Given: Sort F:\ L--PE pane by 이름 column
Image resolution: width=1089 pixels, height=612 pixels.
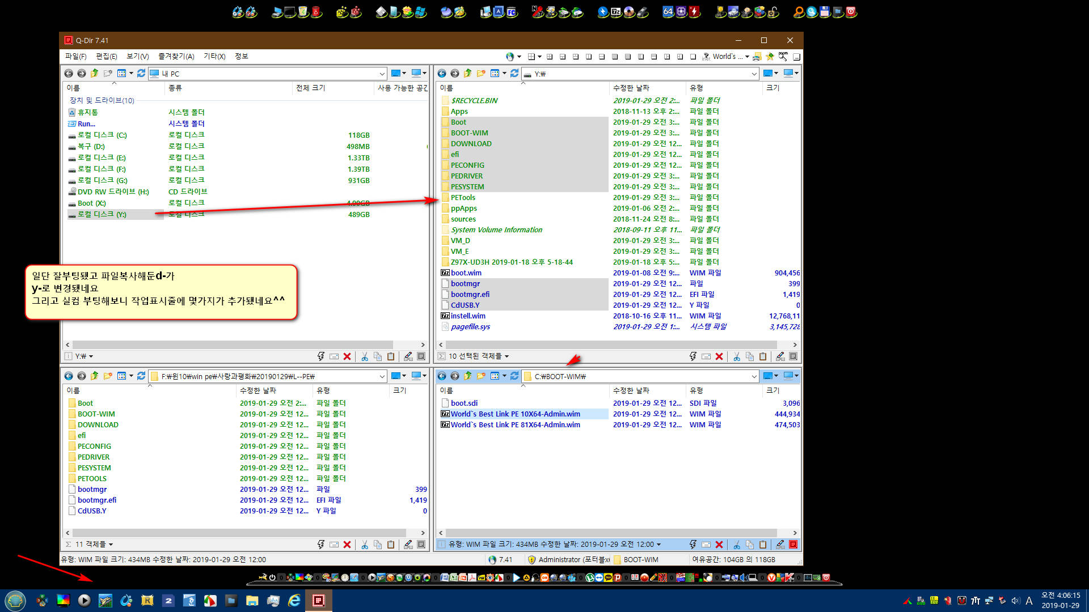Looking at the screenshot, I should click(150, 390).
